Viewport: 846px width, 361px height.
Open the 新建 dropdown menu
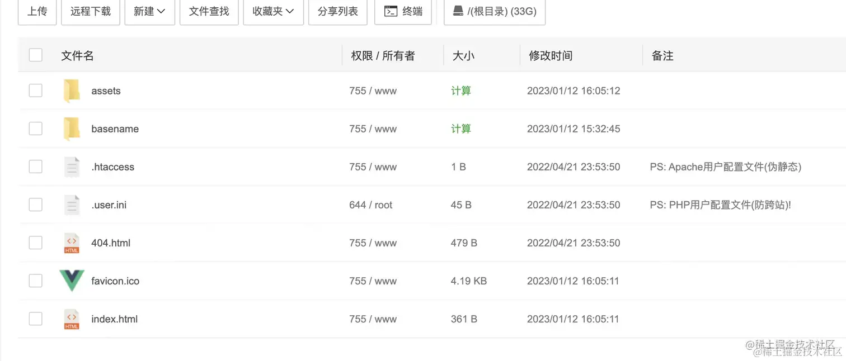149,11
